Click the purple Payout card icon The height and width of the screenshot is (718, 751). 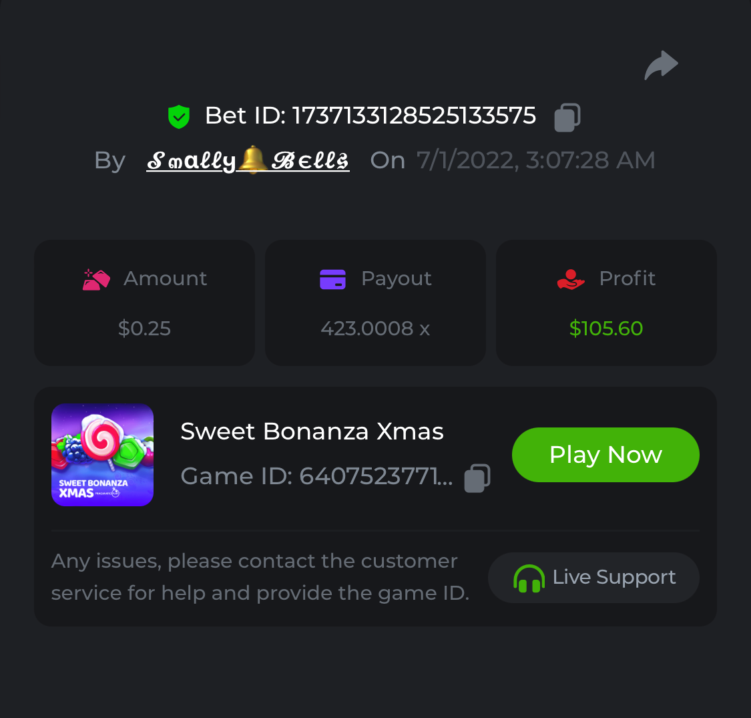click(x=332, y=279)
